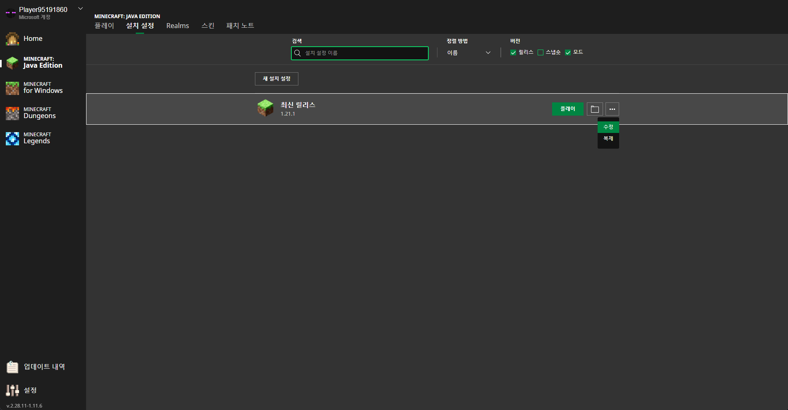The image size is (788, 410).
Task: Open Minecraft Legends sidebar icon
Action: tap(12, 139)
